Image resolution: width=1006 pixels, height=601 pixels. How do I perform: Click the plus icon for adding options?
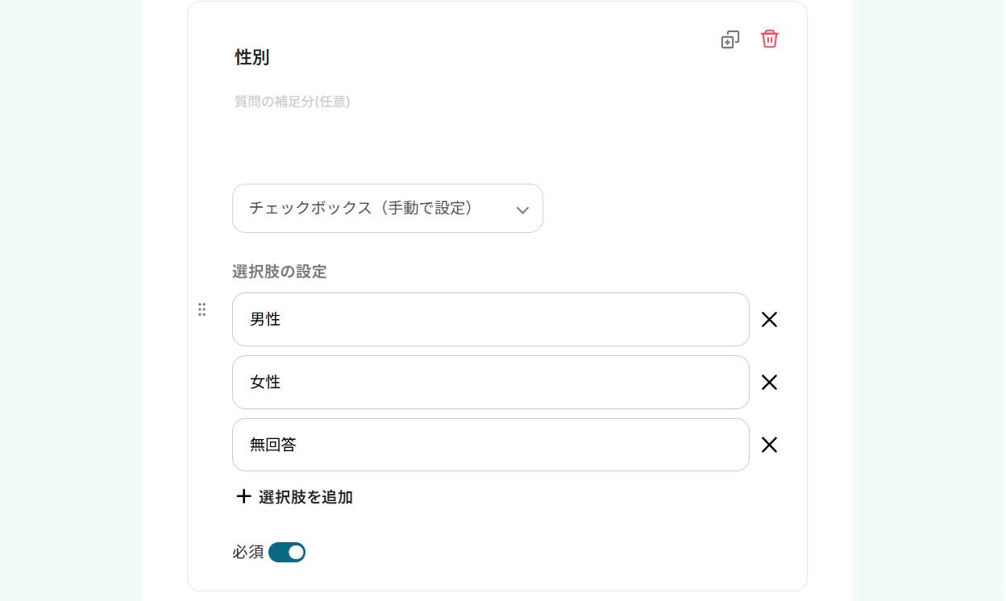click(243, 496)
